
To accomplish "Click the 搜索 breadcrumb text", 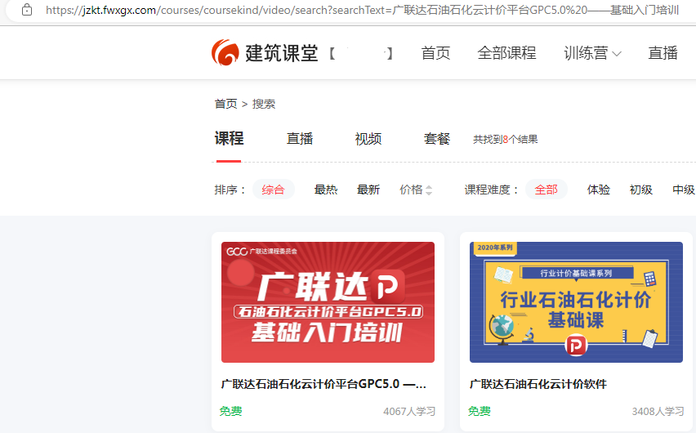I will click(x=264, y=104).
